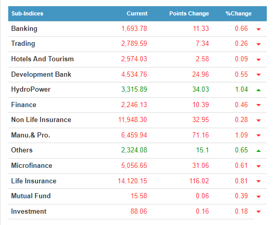
Task: Click Life Insurance points change 116.02
Action: 199,181
